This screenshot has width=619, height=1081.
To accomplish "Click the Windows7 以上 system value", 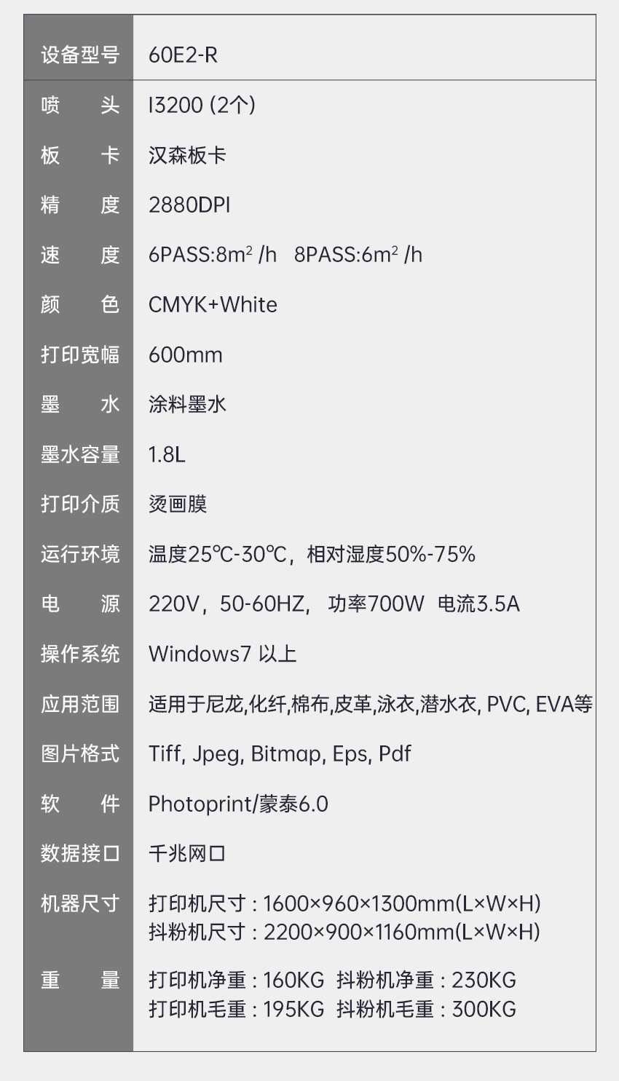I will (222, 654).
